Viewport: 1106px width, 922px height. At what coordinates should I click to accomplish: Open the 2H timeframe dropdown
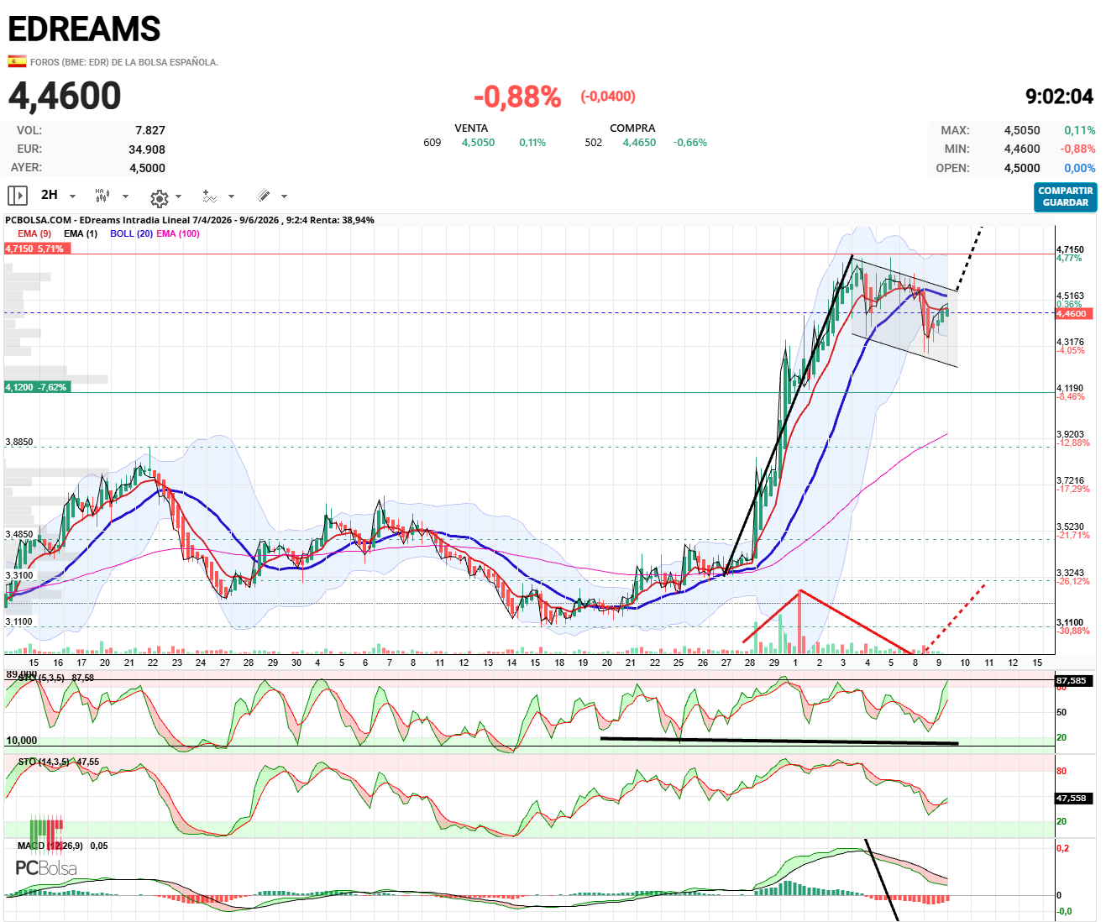click(x=58, y=195)
